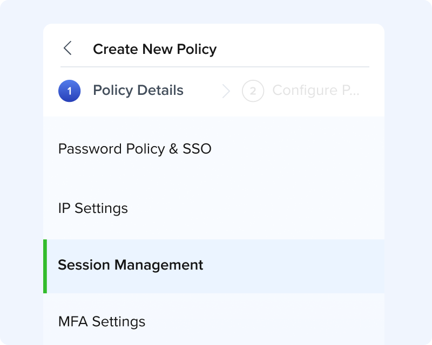432x345 pixels.
Task: Go back using the left arrow icon
Action: (x=67, y=49)
